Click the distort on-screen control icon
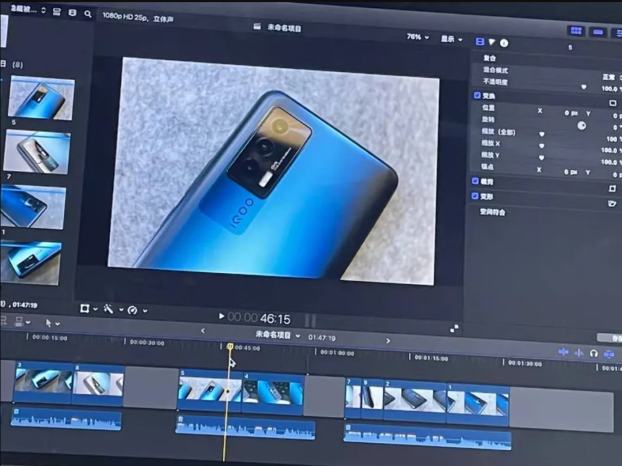622x466 pixels. click(612, 204)
